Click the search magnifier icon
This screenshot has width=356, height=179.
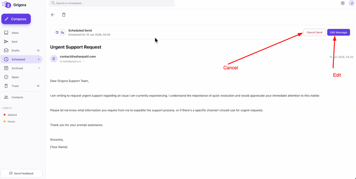(x=53, y=3)
